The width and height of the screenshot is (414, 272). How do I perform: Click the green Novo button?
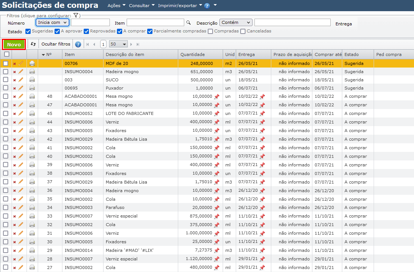click(x=14, y=44)
